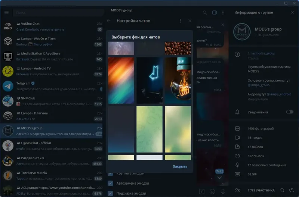This screenshot has width=299, height=197.
Task: Toggle the side panel layout icon
Action: click(x=214, y=13)
